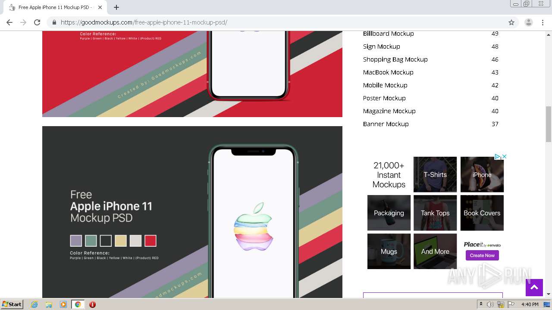Open the AdChoices info icon

(497, 157)
